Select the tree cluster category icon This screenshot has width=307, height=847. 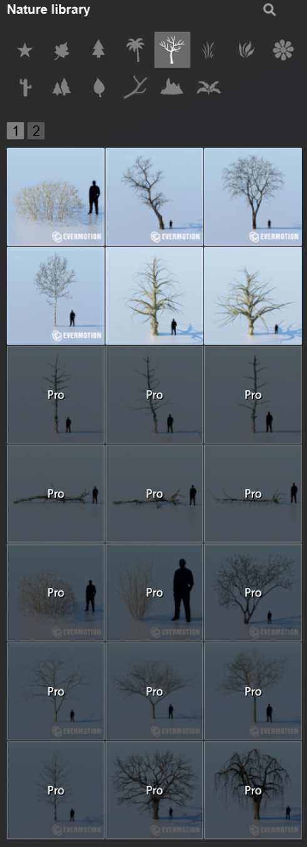coord(61,87)
